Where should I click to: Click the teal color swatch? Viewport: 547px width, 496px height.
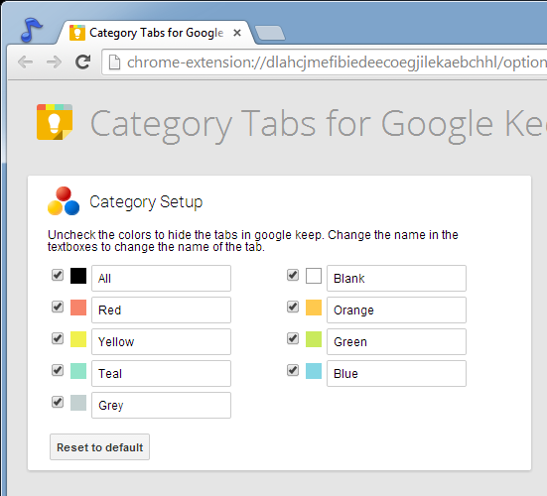click(78, 371)
